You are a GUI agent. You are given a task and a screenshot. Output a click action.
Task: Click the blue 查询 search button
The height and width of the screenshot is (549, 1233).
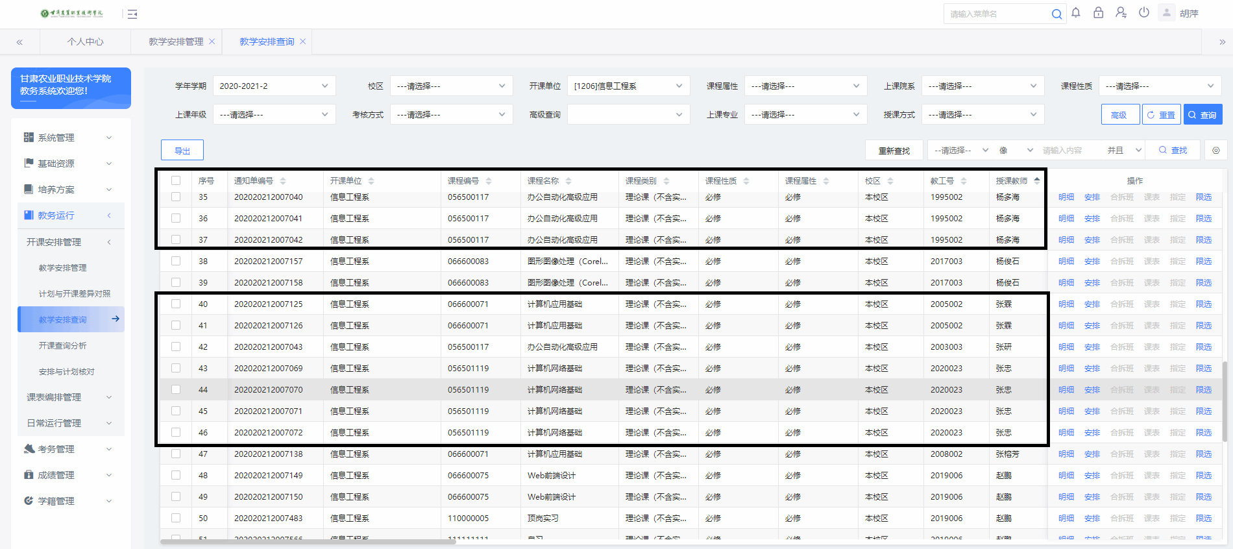pyautogui.click(x=1202, y=115)
